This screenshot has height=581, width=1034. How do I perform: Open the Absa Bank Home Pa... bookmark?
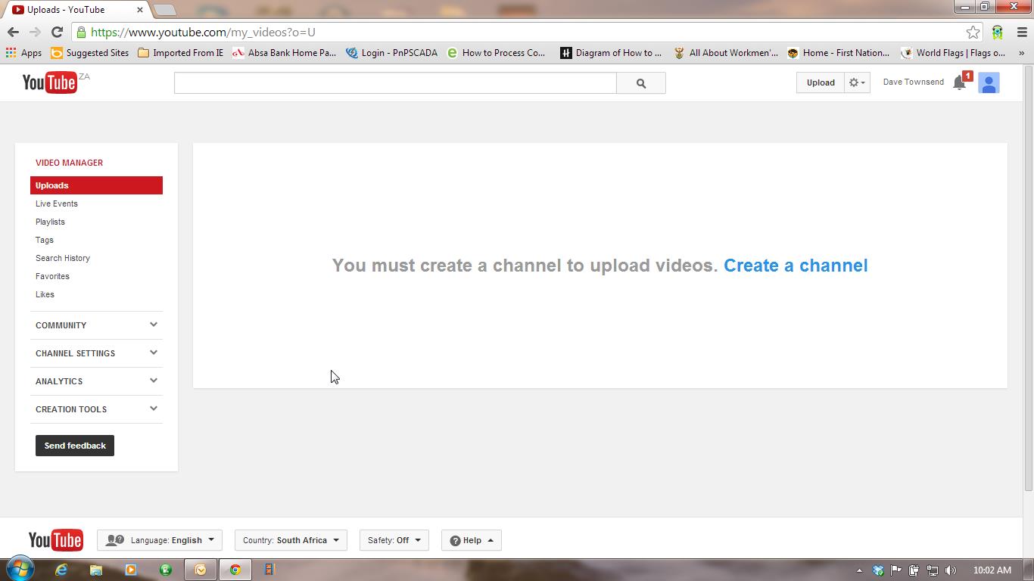284,53
